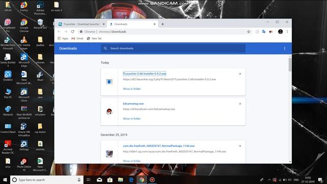Screen dimensions: 327x184
Task: Bookmark this page with the star
Action: [249, 32]
